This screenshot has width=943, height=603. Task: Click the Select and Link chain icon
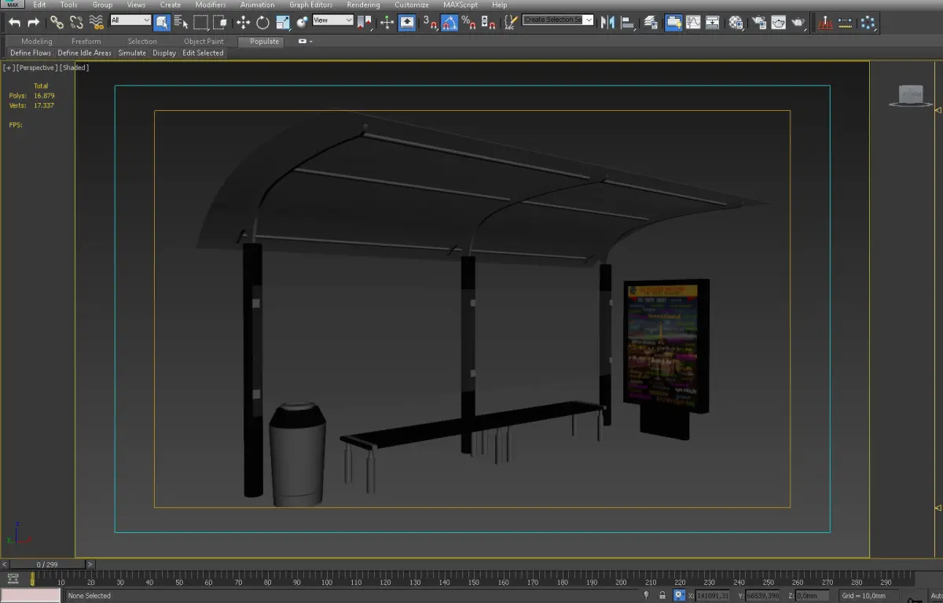(57, 23)
